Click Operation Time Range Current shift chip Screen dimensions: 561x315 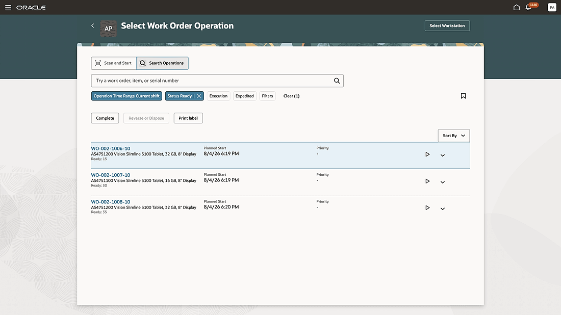126,96
